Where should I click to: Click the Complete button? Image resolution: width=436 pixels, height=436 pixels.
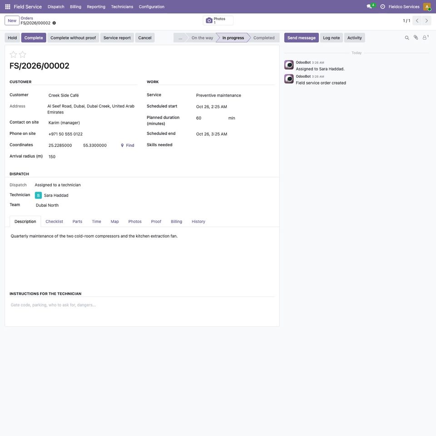point(34,38)
